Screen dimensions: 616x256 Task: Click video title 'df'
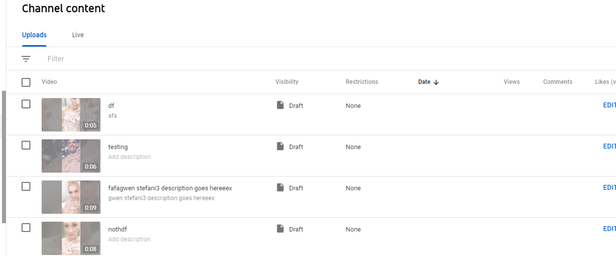pos(111,105)
